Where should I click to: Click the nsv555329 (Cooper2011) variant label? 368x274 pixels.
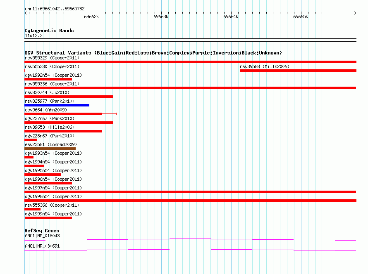coord(52,58)
